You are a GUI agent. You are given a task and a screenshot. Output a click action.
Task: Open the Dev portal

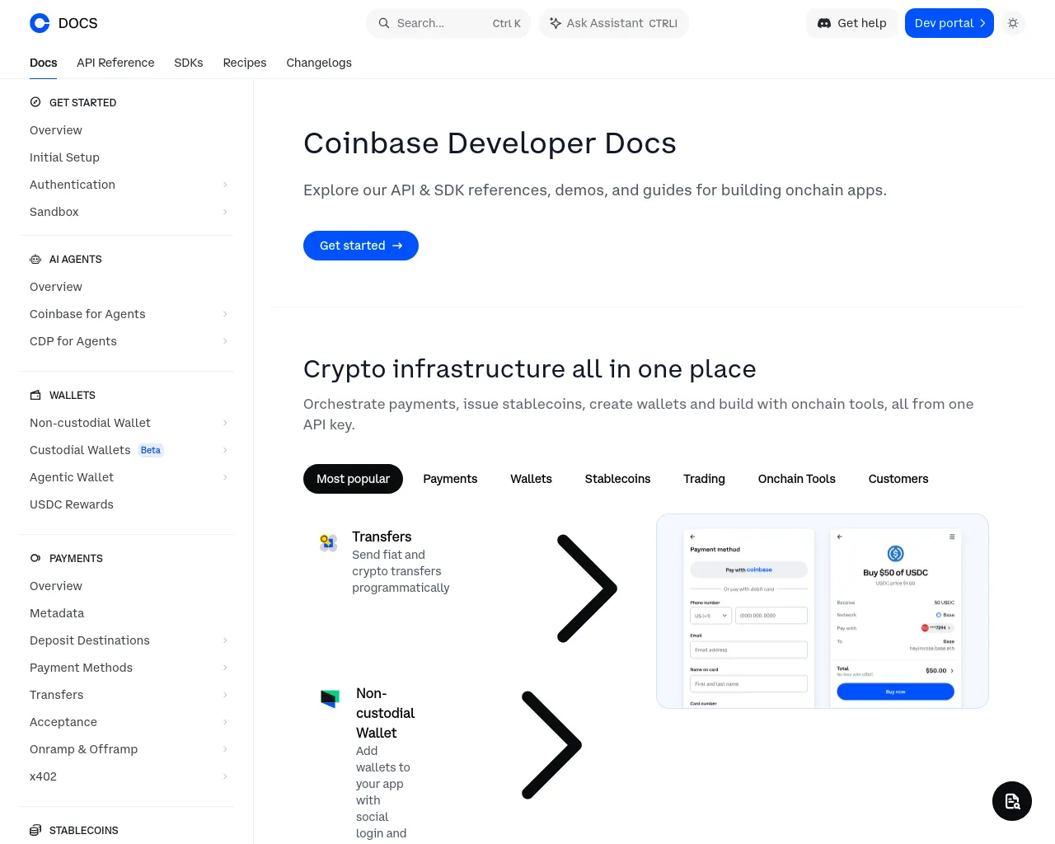(x=949, y=23)
